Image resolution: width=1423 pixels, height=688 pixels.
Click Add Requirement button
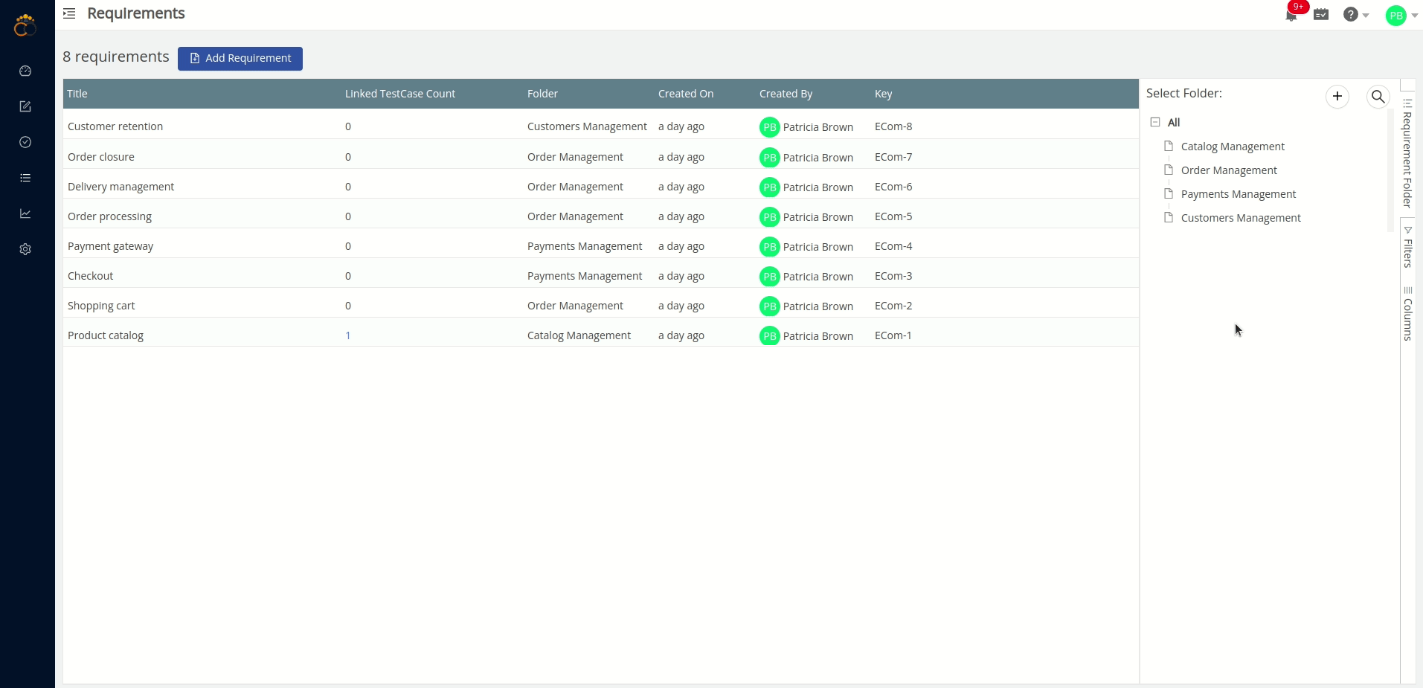point(240,58)
